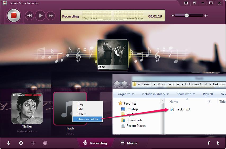The height and width of the screenshot is (149, 226).
Task: Sort by the # column header
Action: click(210, 102)
